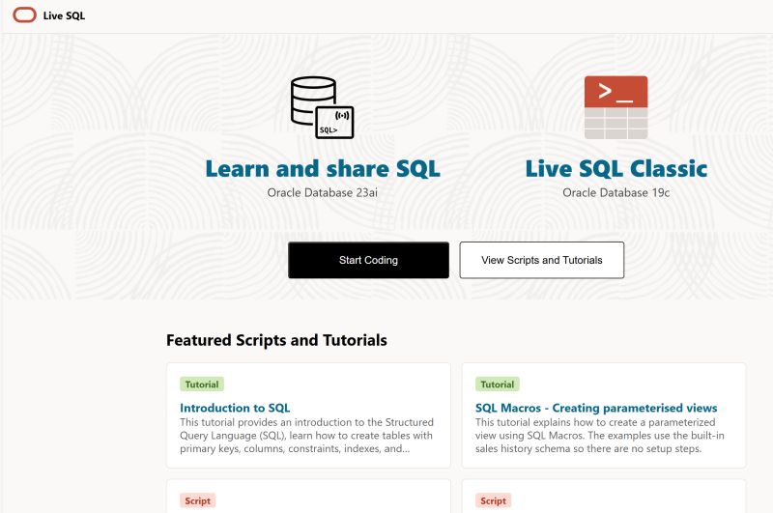This screenshot has height=513, width=773.
Task: Click the Oracle Database 19c label
Action: 616,192
